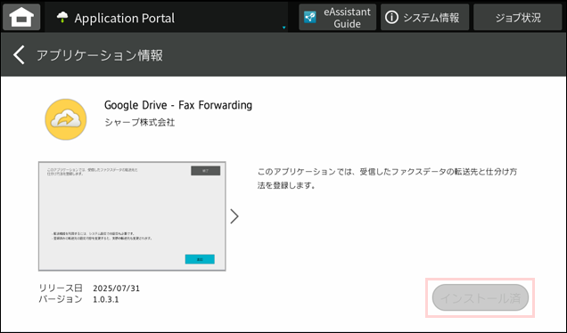Click the Application Portal cloud icon
The image size is (567, 333).
pos(62,17)
